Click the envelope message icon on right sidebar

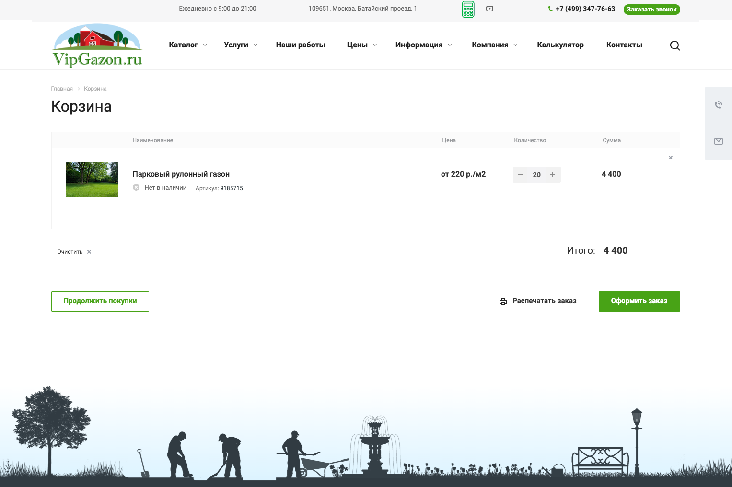718,141
